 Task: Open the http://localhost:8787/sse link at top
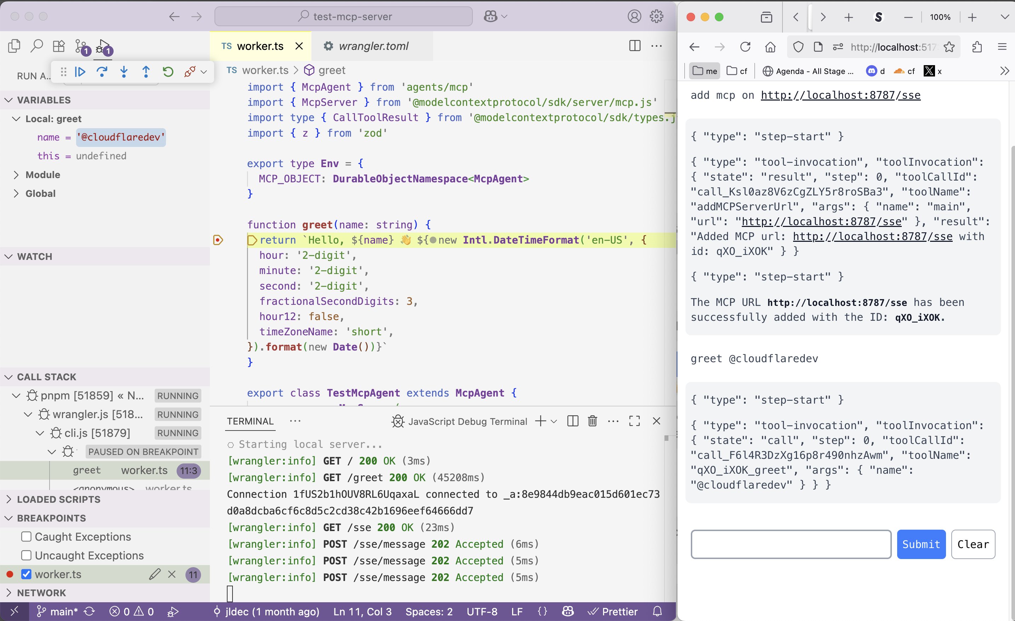pos(840,95)
